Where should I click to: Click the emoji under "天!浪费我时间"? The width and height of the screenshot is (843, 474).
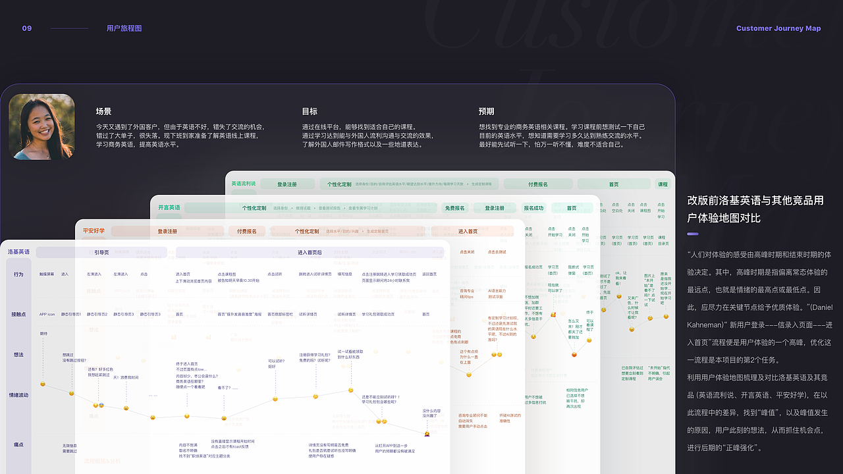click(126, 408)
